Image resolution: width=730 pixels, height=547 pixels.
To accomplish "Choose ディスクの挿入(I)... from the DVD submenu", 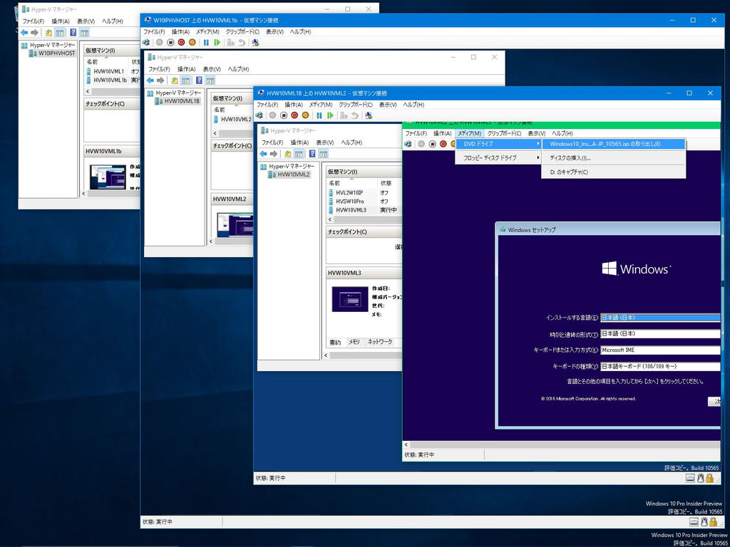I will point(614,158).
